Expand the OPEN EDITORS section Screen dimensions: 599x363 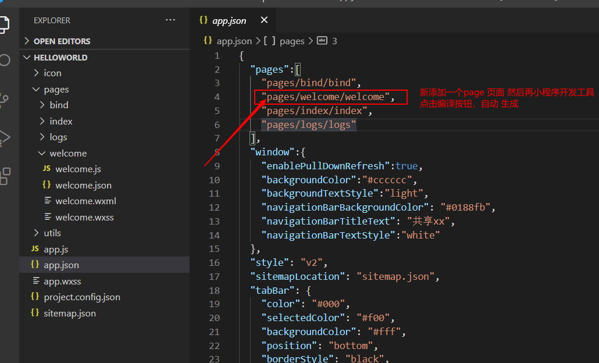pyautogui.click(x=27, y=41)
